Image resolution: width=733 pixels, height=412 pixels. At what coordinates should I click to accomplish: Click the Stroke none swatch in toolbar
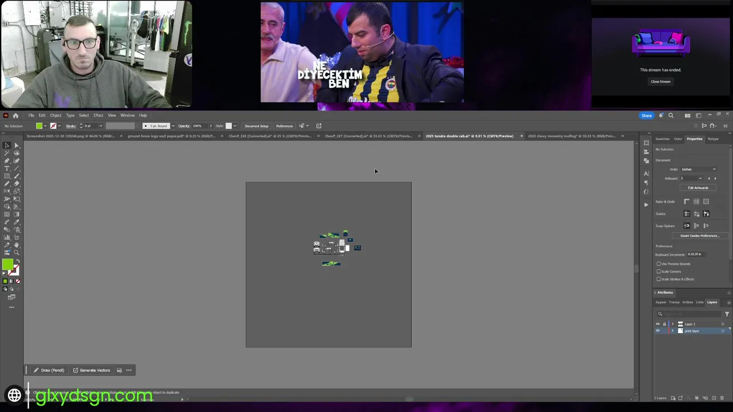click(x=17, y=282)
